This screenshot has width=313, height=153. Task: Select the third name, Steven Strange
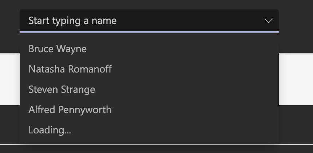click(62, 89)
